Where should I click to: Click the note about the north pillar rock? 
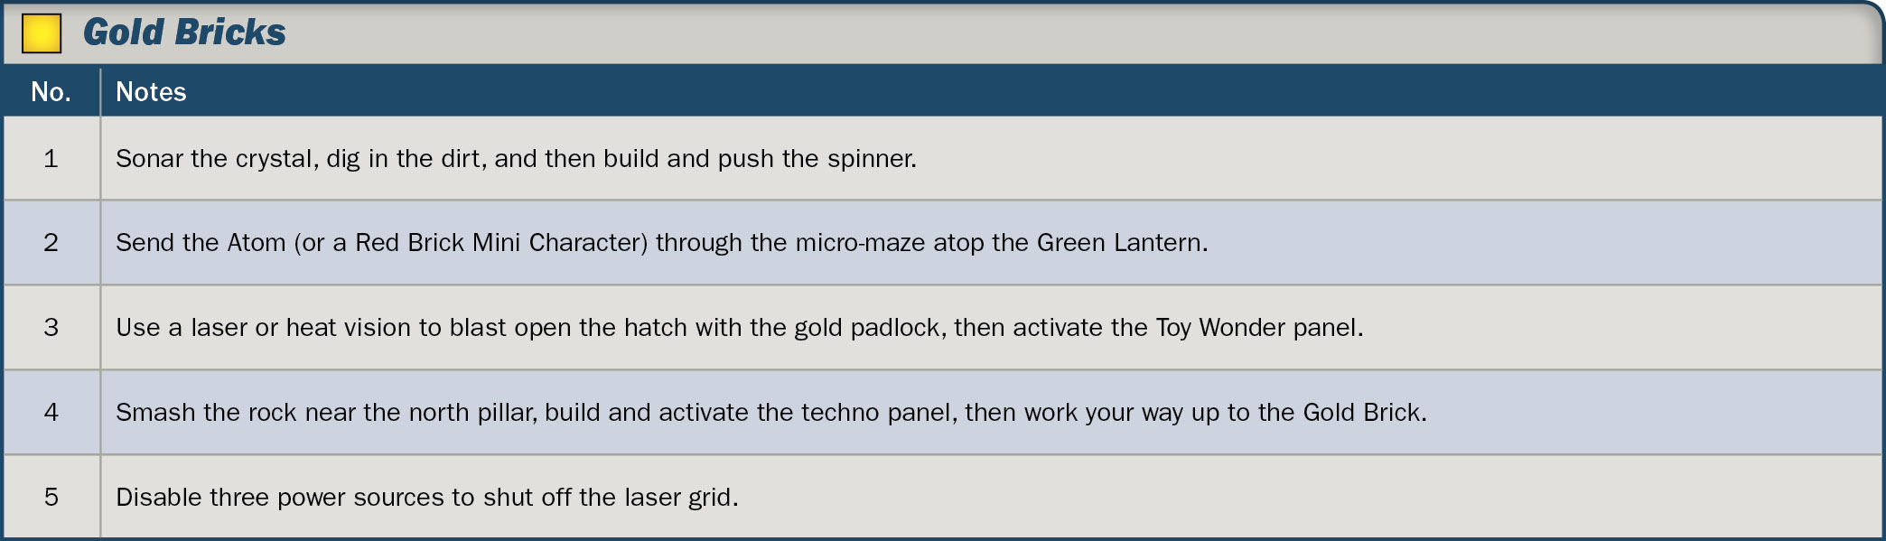coord(770,413)
